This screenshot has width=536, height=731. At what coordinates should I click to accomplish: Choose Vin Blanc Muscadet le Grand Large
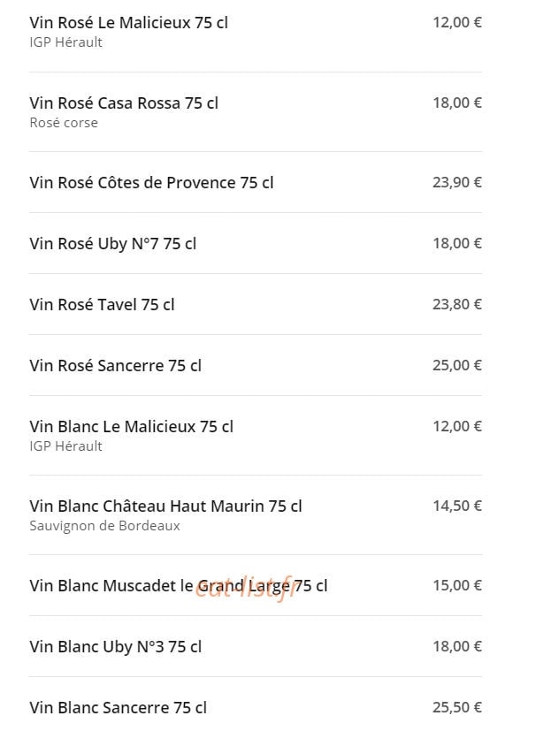pyautogui.click(x=178, y=586)
